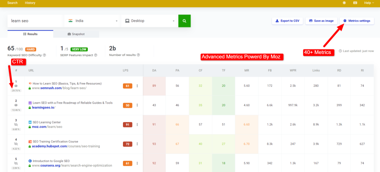Open three-dot menu for academy.hubspot.com row
Screen dimensions: 380x172
[x=137, y=144]
